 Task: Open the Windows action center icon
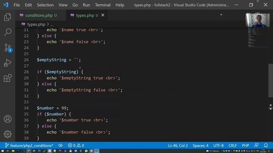[x=269, y=151]
